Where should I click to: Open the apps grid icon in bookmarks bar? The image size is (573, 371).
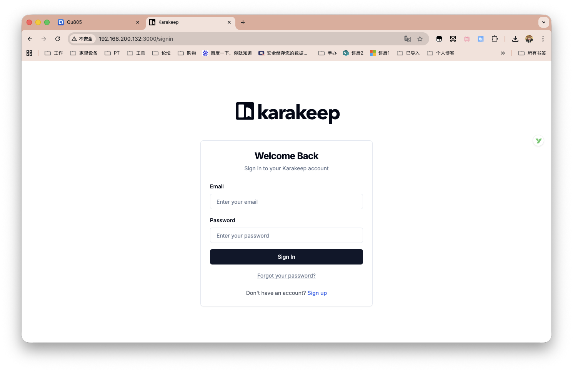[29, 53]
